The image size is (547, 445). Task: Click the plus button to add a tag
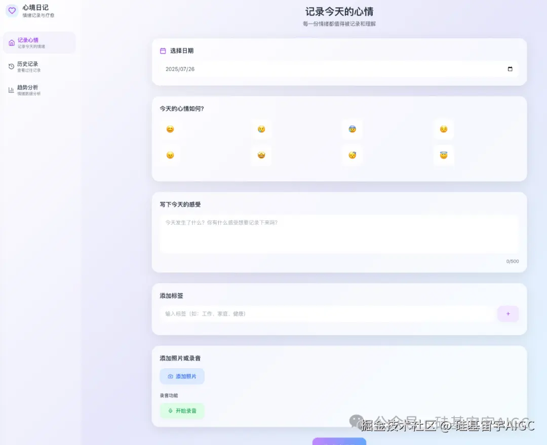pyautogui.click(x=508, y=314)
